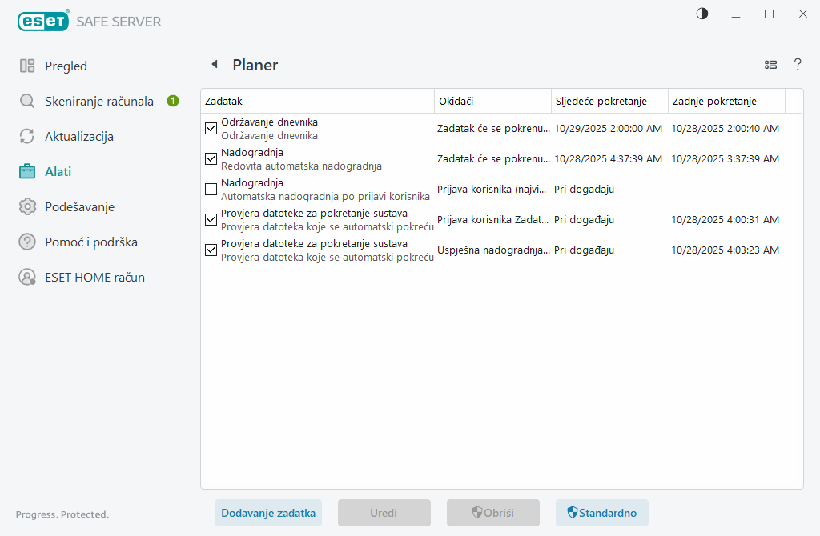Click the Standardno button
This screenshot has height=536, width=820.
click(602, 514)
